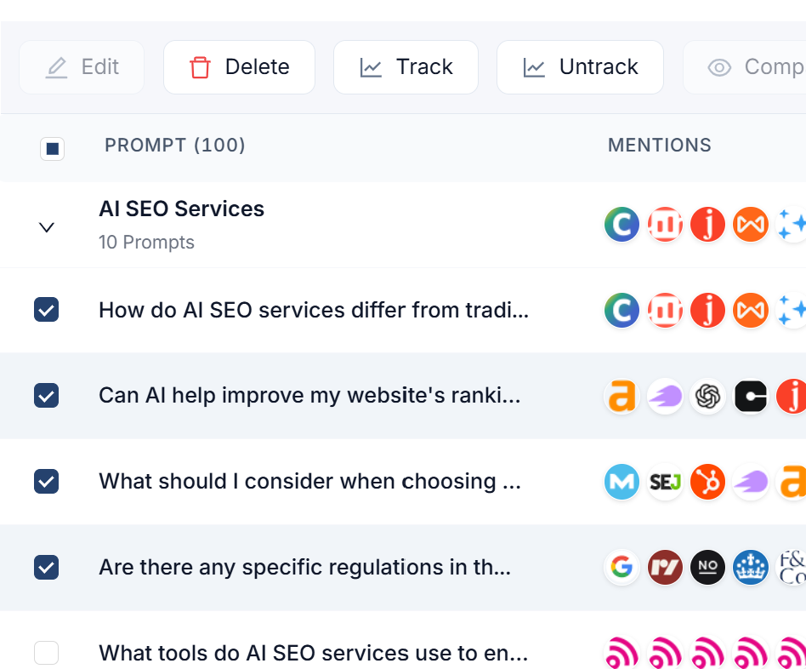Sort by the PROMPT (100) column header
806x669 pixels.
pos(175,146)
